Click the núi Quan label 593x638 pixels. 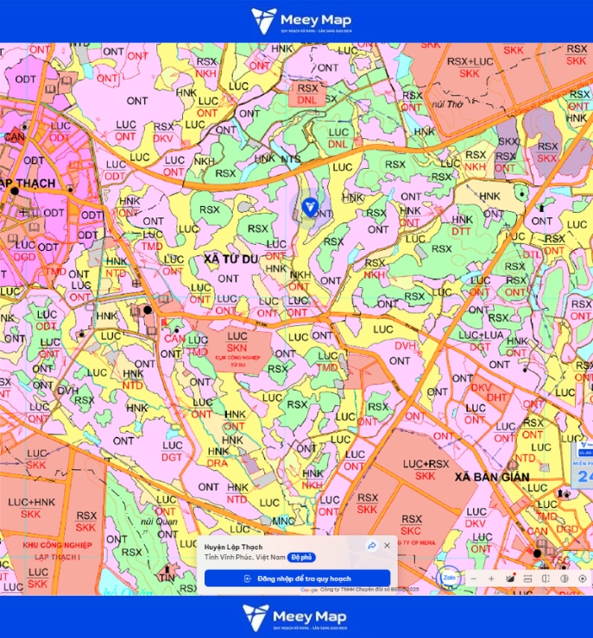pos(159,522)
